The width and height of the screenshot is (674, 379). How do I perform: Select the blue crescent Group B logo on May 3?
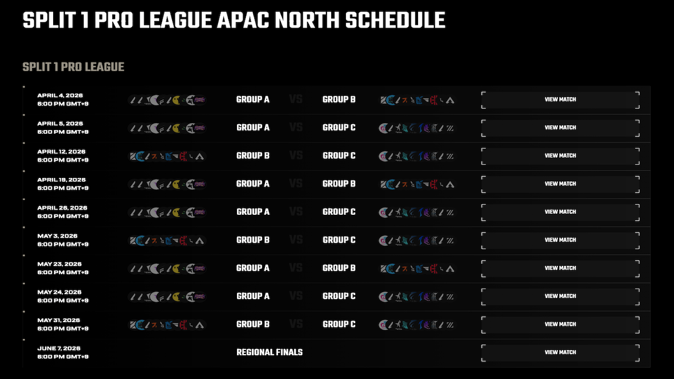(x=140, y=240)
